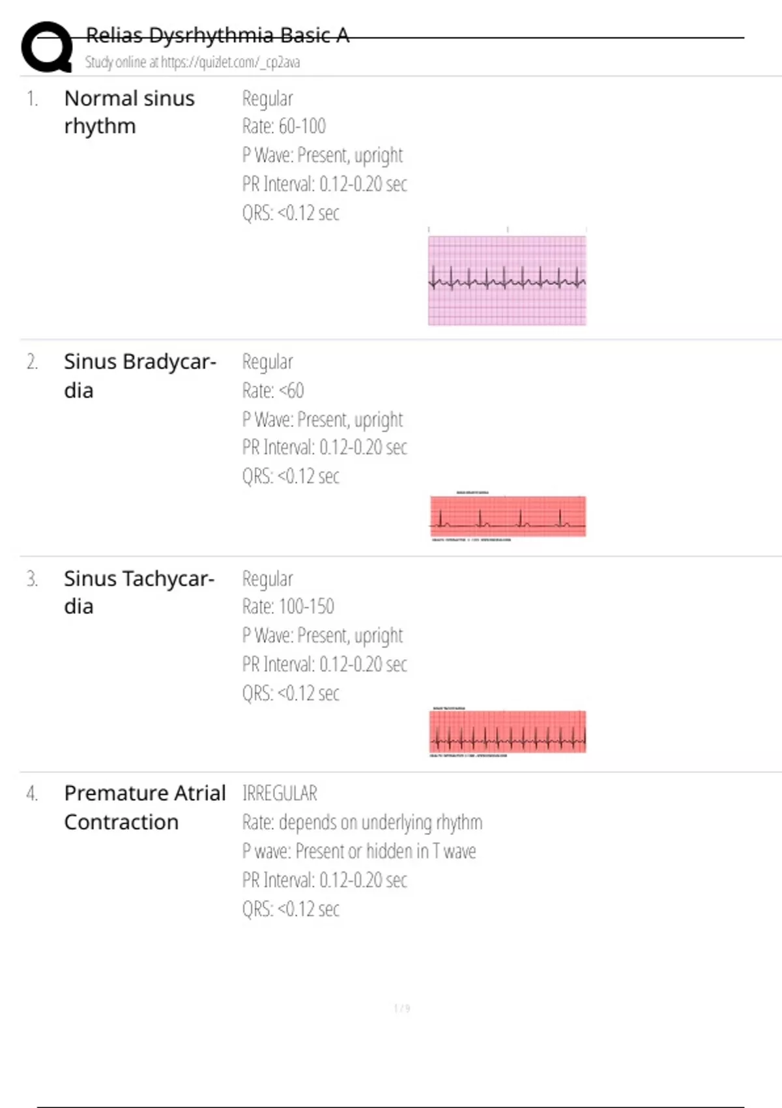Open the quizlet.com study online link
This screenshot has width=782, height=1108.
(192, 63)
